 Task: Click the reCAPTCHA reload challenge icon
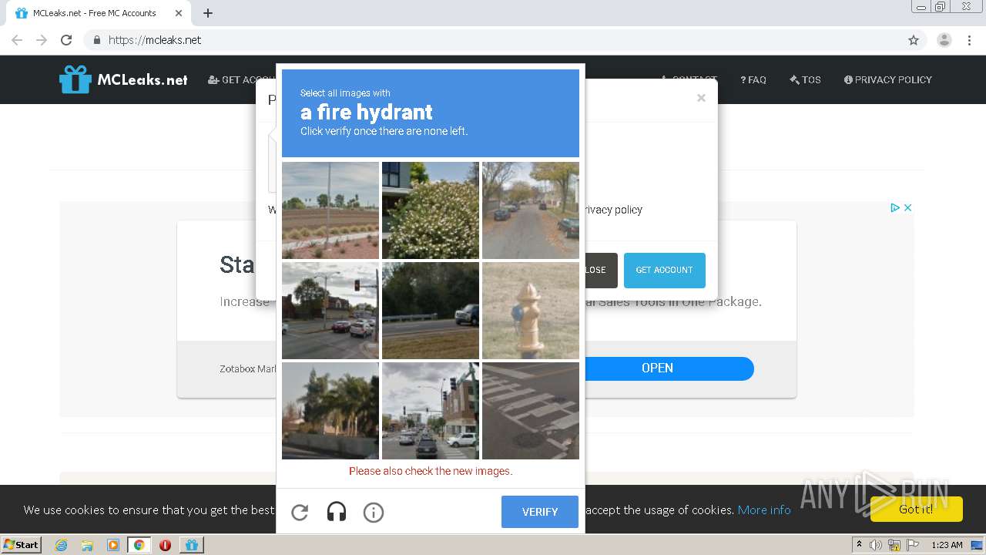300,512
